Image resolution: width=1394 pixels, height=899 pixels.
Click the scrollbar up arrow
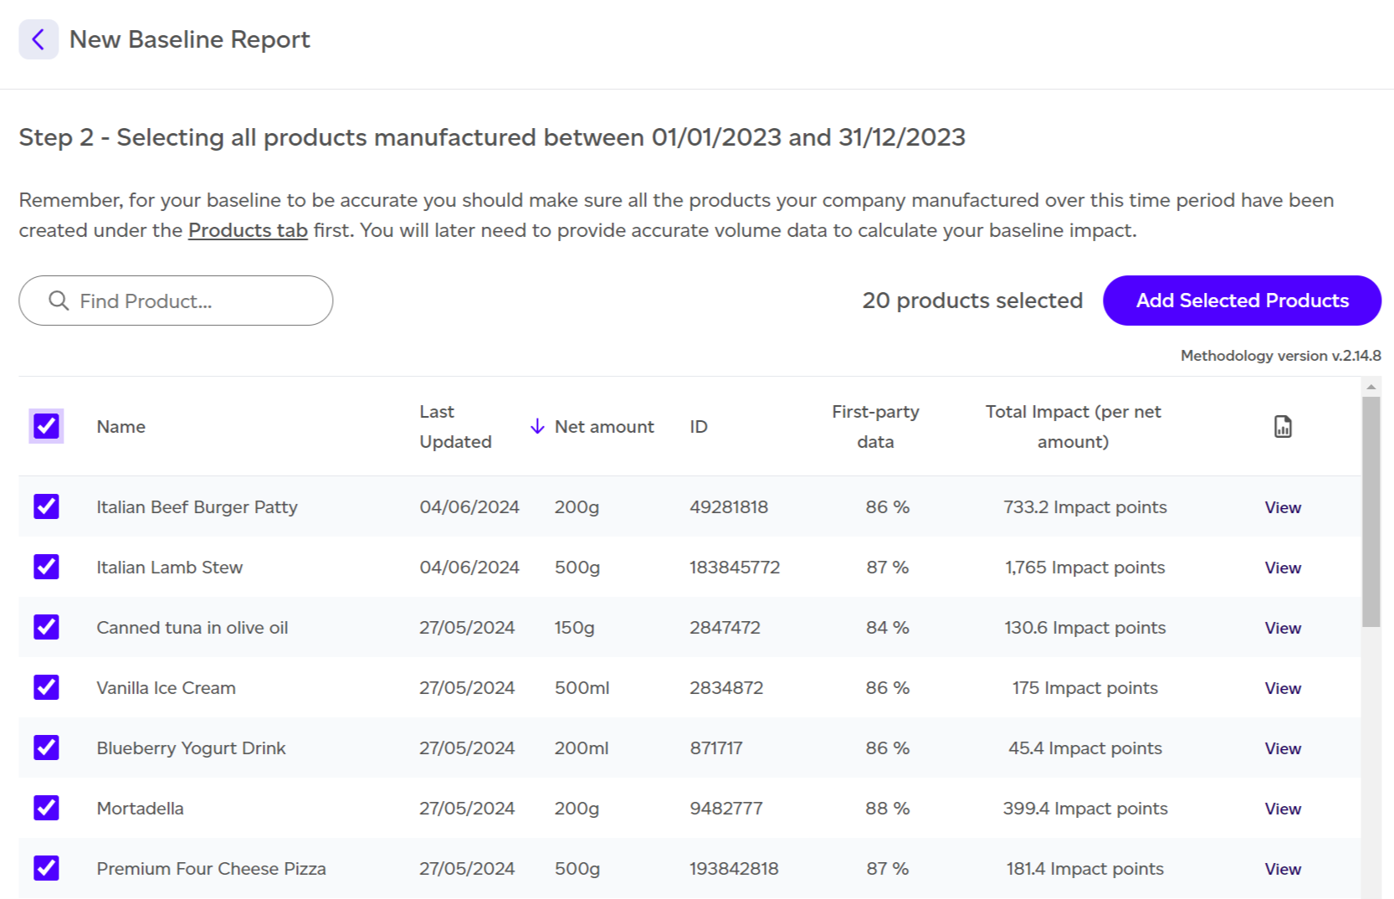click(x=1371, y=387)
